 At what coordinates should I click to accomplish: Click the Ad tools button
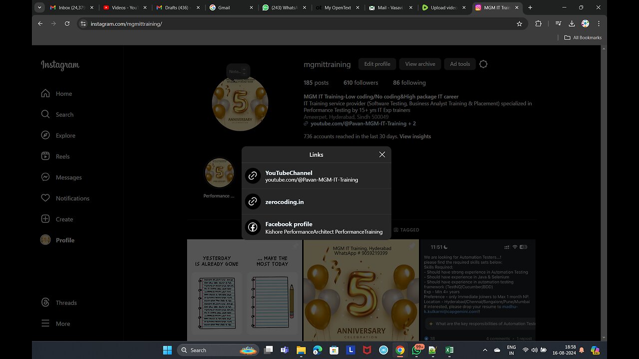point(460,64)
